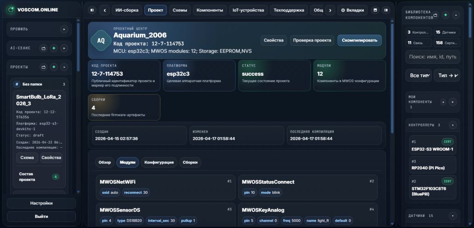Open Свойства of SmartBulb_LoRa project
Screen dimensions: 474x228
tap(51, 157)
